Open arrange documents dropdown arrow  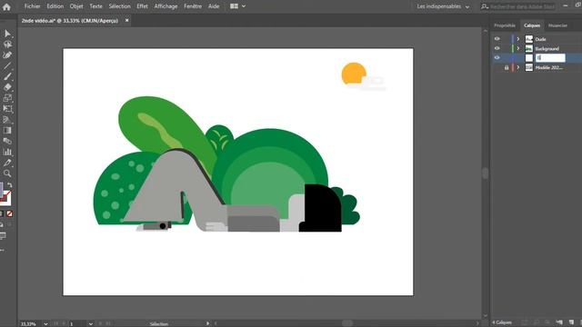pyautogui.click(x=244, y=6)
